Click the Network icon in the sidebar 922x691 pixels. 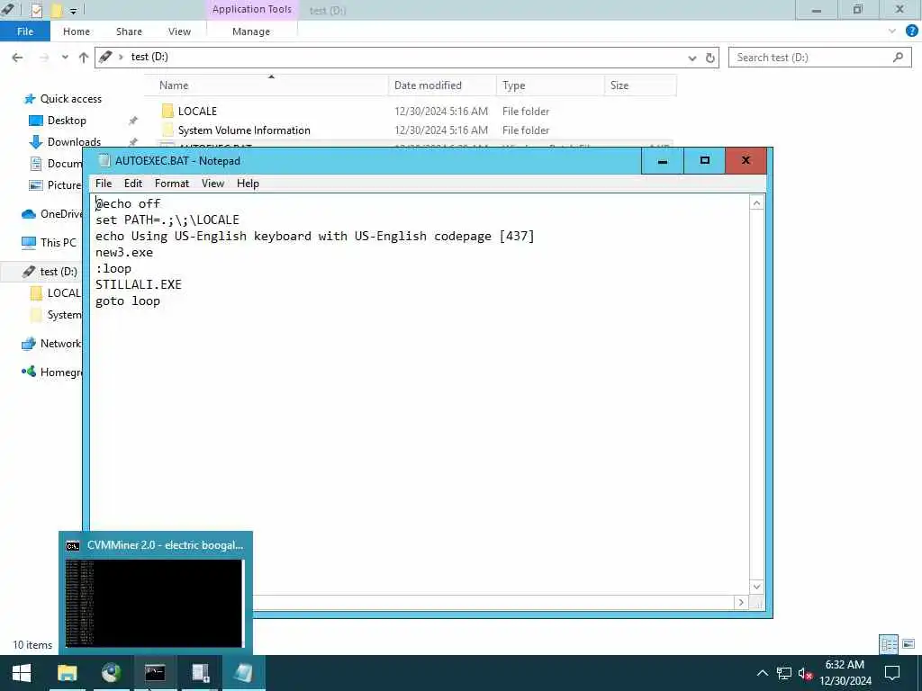point(29,343)
